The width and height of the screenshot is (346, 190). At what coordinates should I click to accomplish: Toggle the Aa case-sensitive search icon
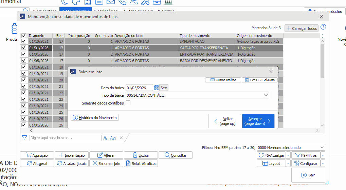click(x=113, y=138)
